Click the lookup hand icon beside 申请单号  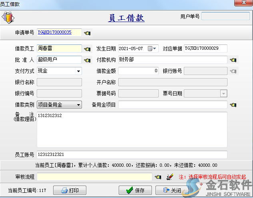point(87,33)
